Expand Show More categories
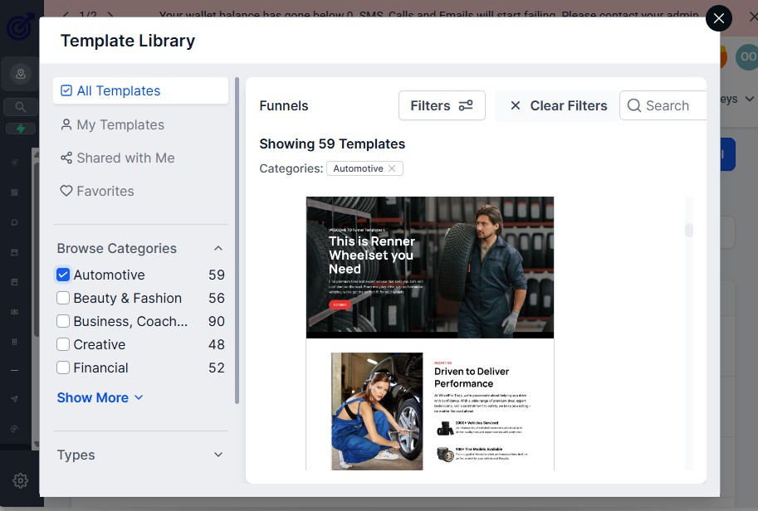The height and width of the screenshot is (511, 758). [100, 397]
